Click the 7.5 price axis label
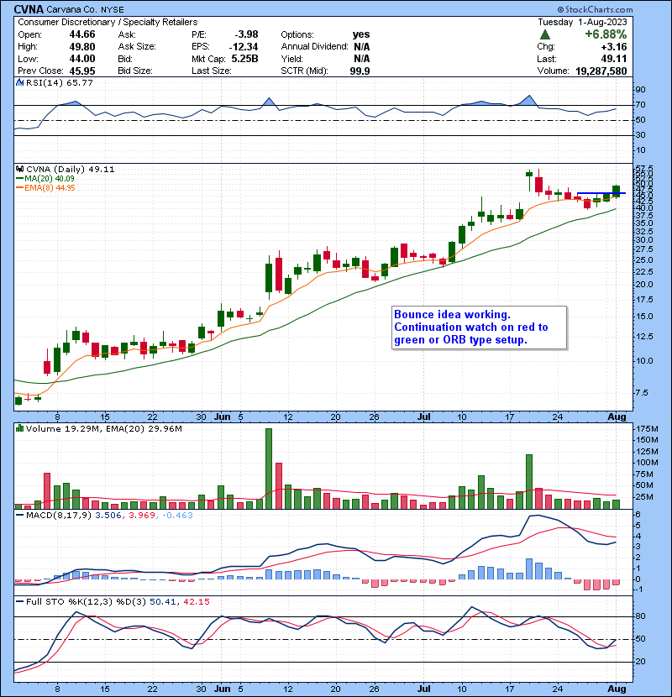The width and height of the screenshot is (672, 697). pyautogui.click(x=643, y=393)
